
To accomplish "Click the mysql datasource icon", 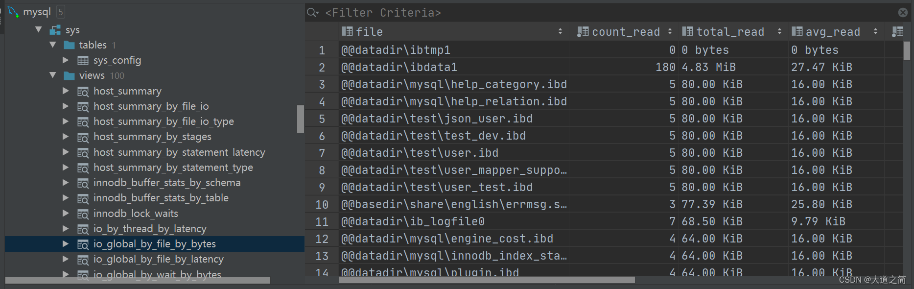I will [13, 11].
